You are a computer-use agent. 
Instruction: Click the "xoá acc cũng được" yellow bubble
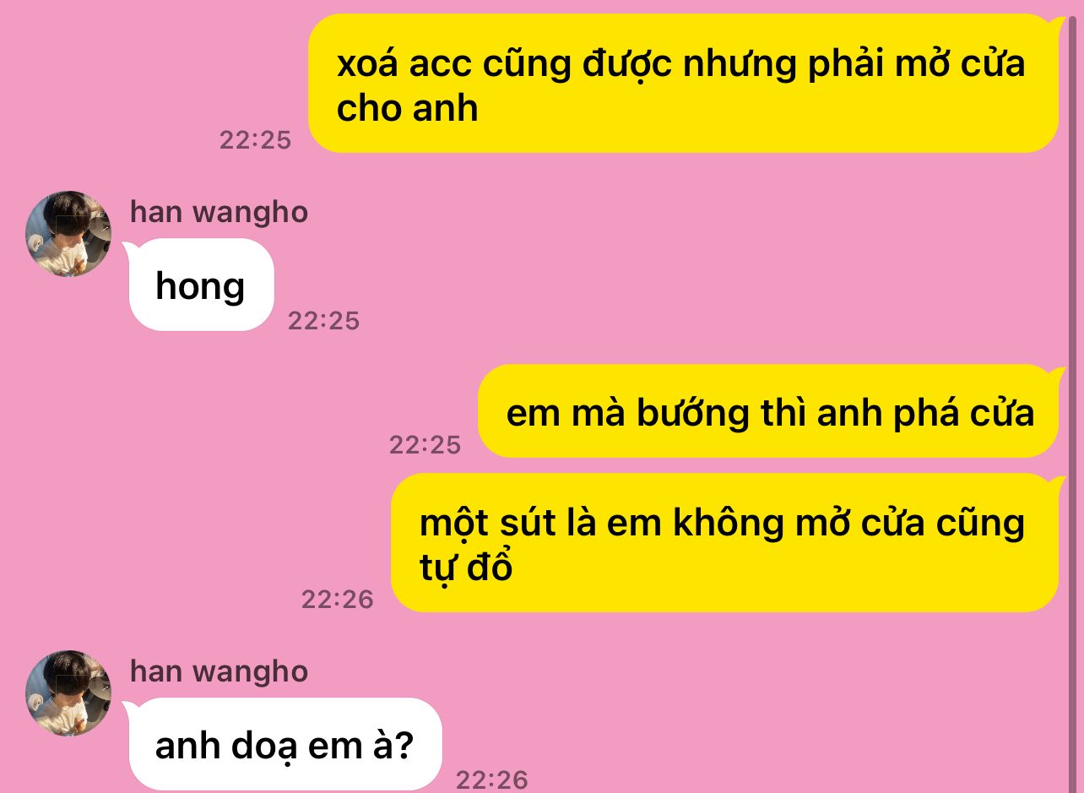683,84
